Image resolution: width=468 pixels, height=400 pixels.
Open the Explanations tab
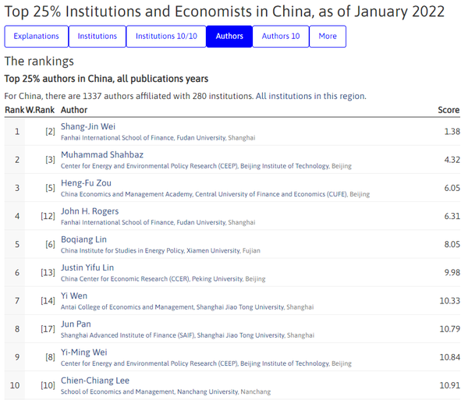point(36,36)
